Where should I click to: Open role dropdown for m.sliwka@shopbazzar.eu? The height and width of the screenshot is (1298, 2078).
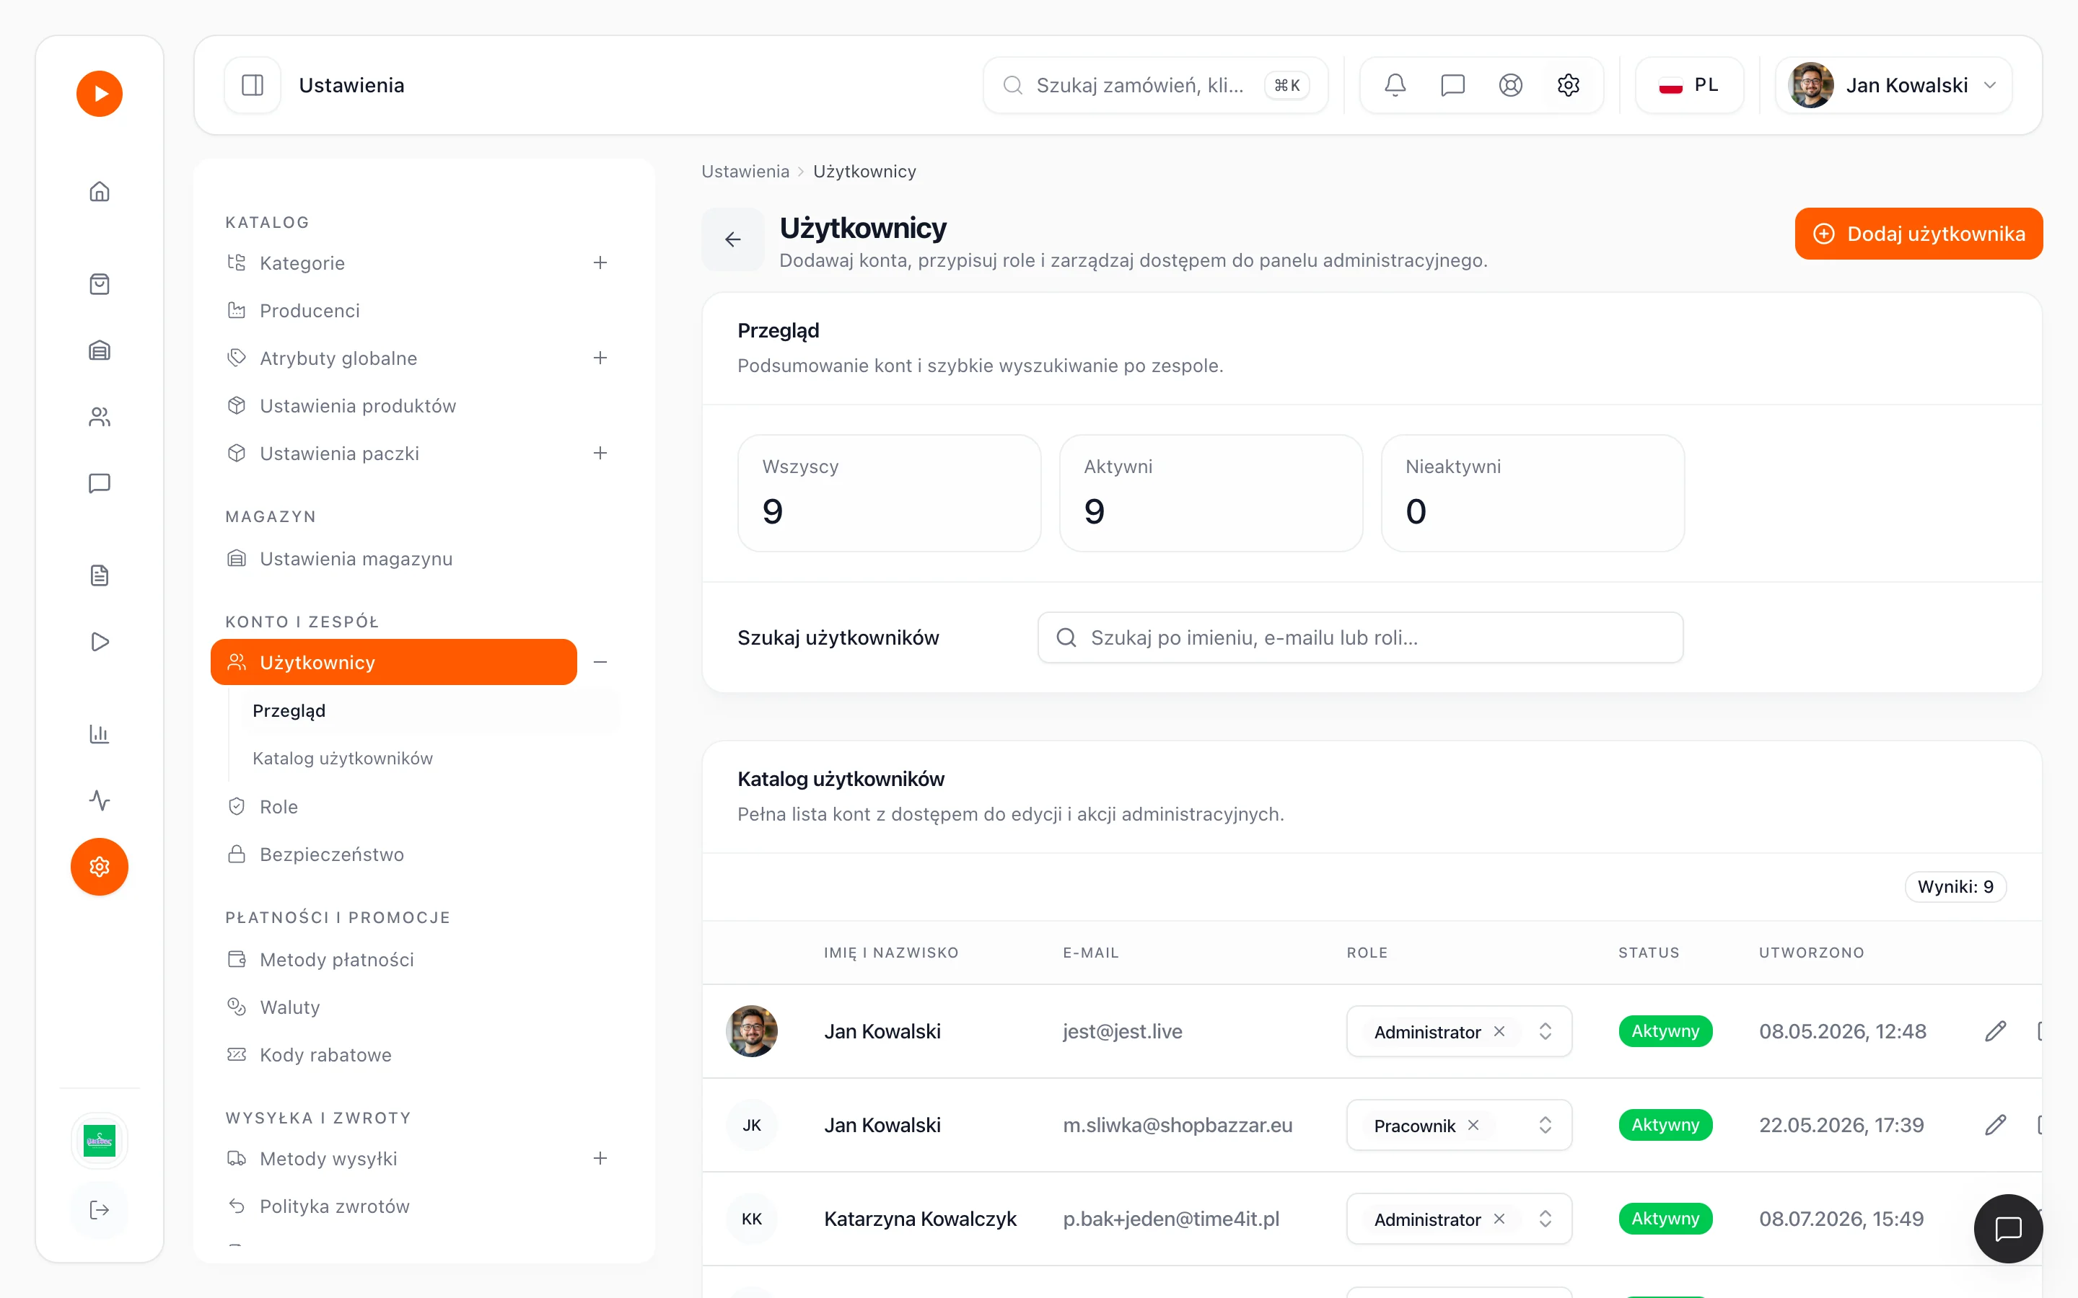pyautogui.click(x=1545, y=1125)
